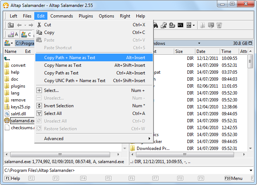This screenshot has width=257, height=185.
Task: Click the remove folder icon
Action: coord(7,100)
